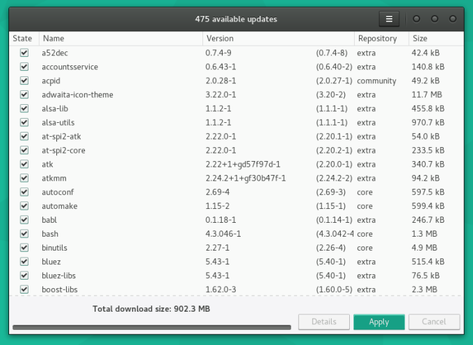Image resolution: width=473 pixels, height=345 pixels.
Task: Toggle the adwaita-icon-theme checkbox
Action: click(x=24, y=94)
